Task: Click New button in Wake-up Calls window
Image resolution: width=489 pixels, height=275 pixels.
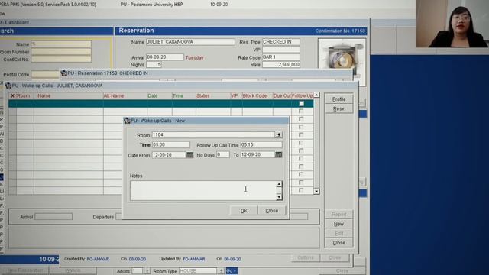Action: point(338,224)
